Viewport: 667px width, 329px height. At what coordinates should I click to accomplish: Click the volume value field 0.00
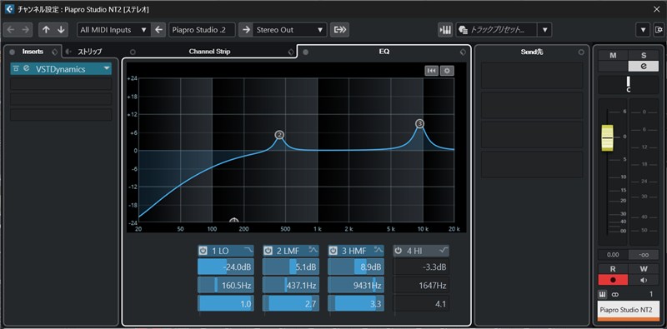point(613,255)
